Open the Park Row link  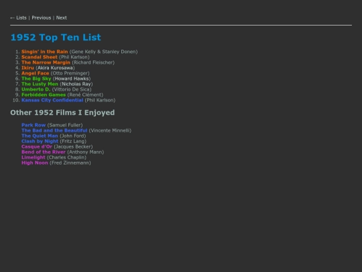pyautogui.click(x=34, y=125)
